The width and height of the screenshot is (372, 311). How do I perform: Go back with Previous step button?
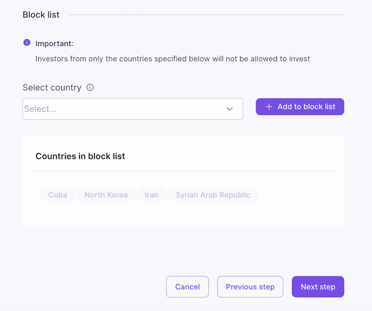click(x=250, y=287)
